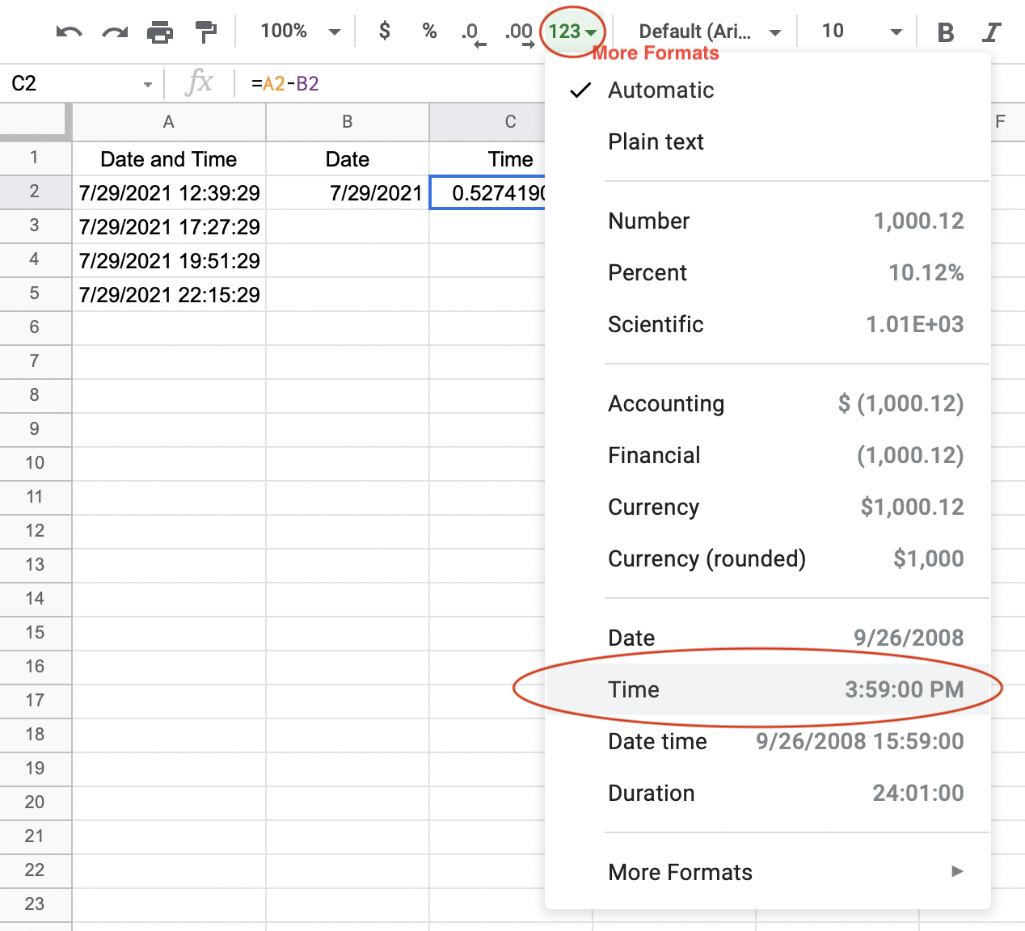Select column C header
1025x931 pixels.
click(487, 122)
